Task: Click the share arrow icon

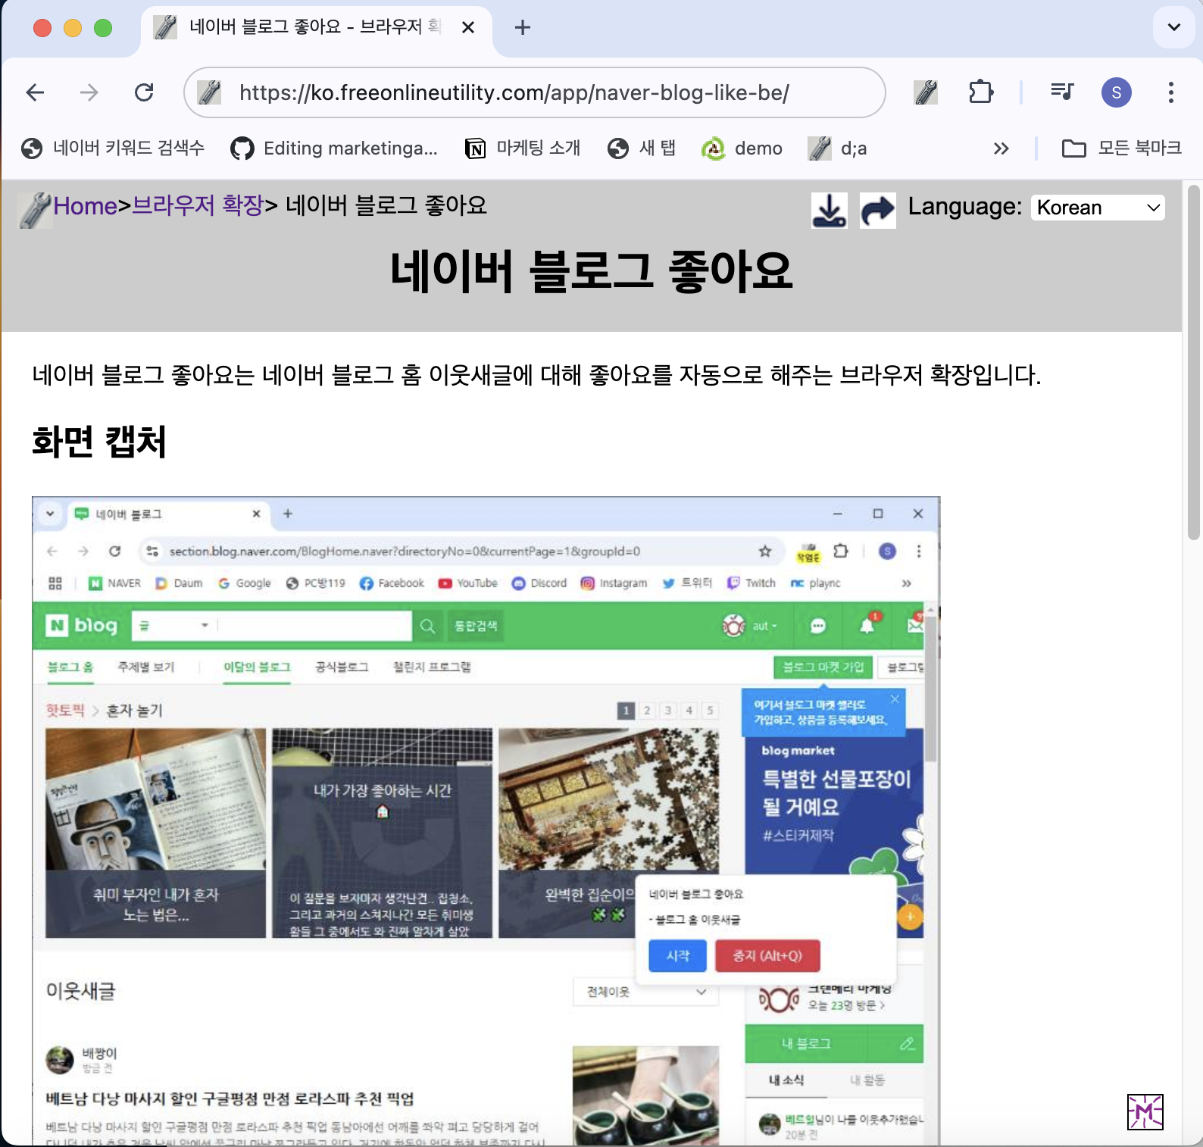Action: point(877,210)
